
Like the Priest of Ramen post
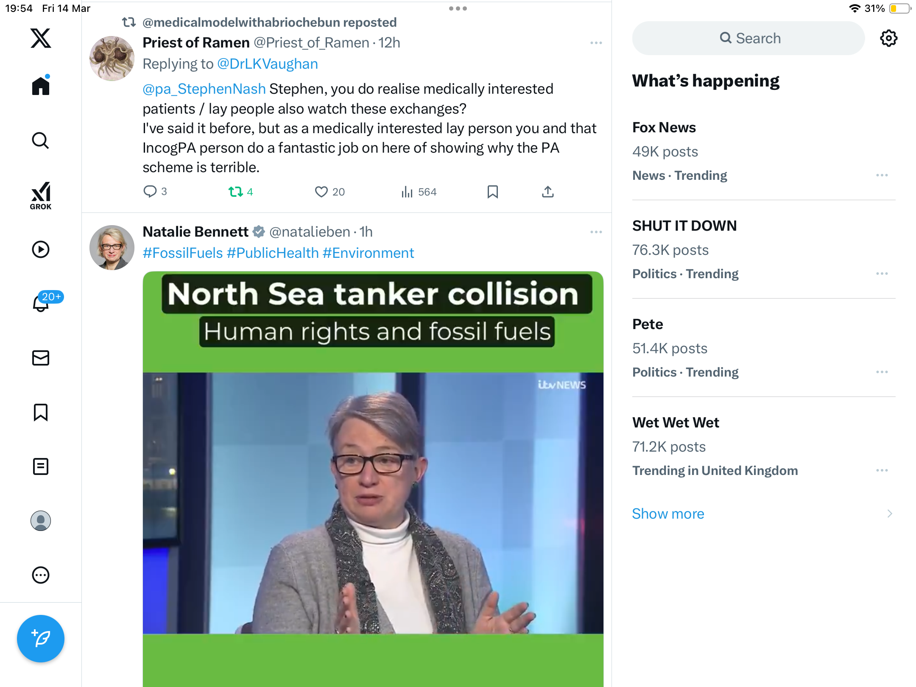(330, 192)
